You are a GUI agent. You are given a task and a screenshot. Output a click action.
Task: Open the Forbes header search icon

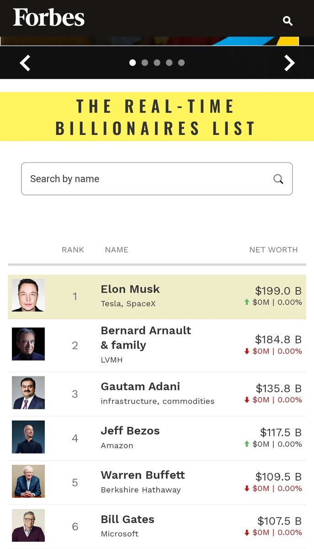[287, 21]
